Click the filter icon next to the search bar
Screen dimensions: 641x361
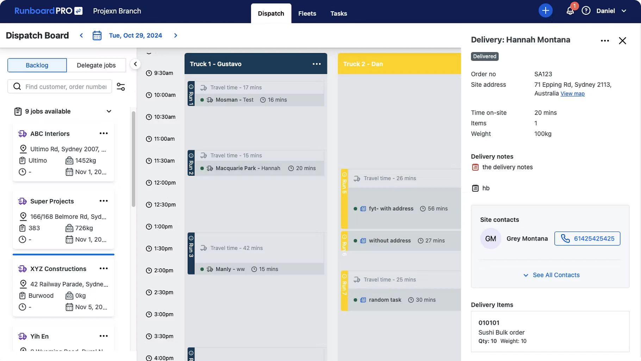(x=121, y=86)
